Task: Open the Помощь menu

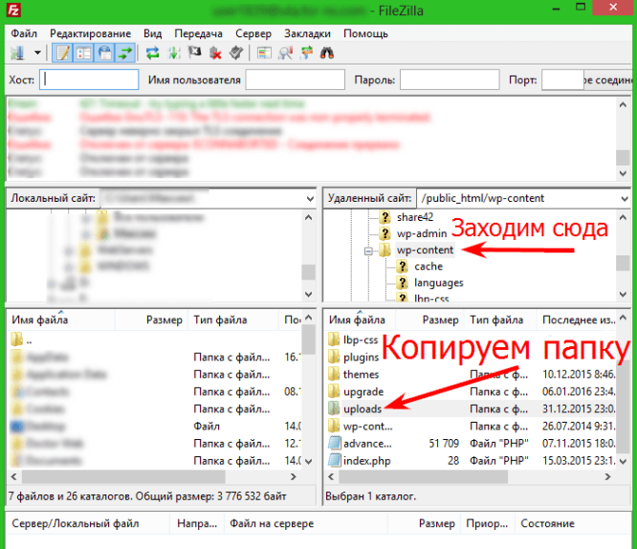Action: pos(365,33)
